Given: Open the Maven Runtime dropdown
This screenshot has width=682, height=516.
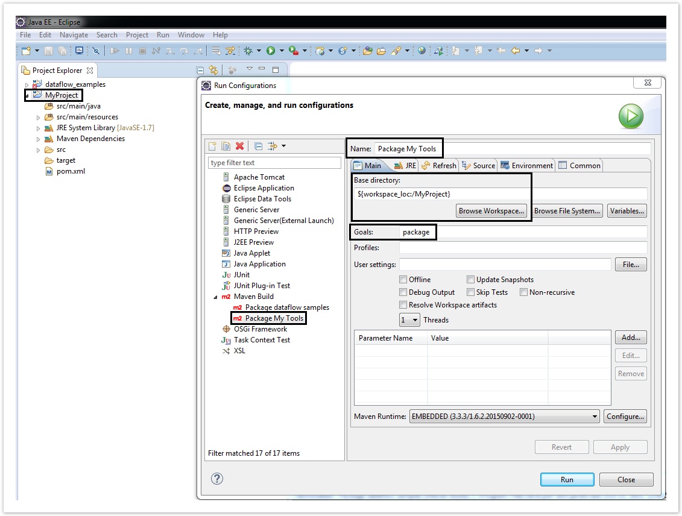Looking at the screenshot, I should coord(595,416).
